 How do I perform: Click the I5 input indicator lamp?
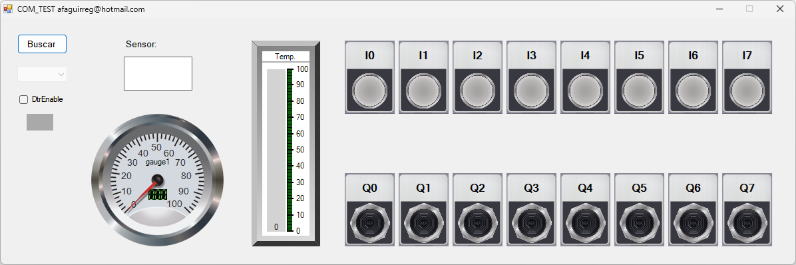pos(639,91)
